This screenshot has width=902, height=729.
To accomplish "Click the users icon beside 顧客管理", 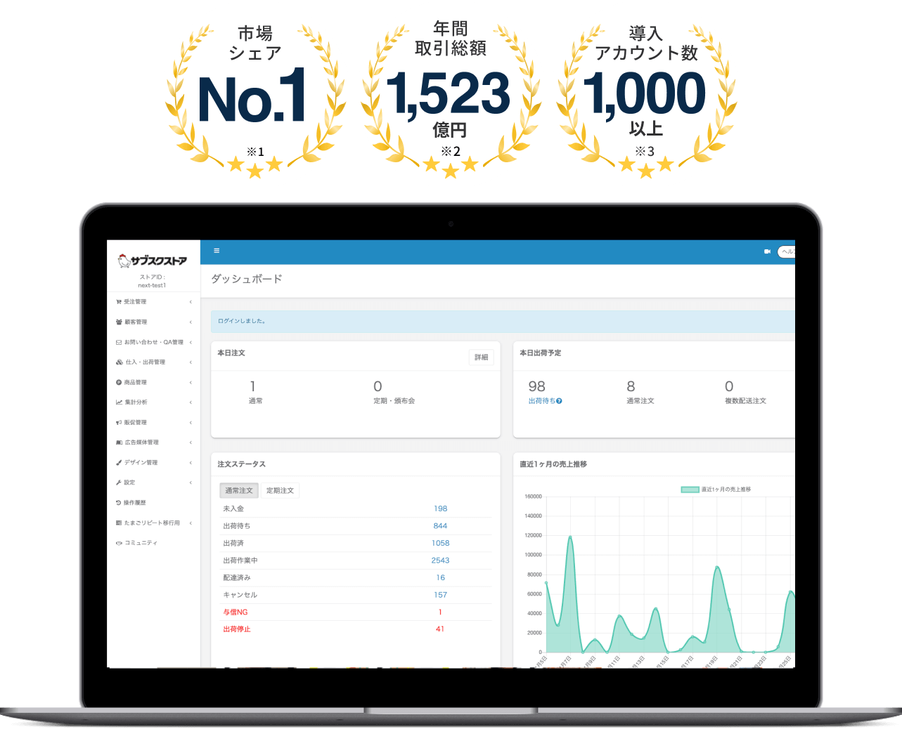I will click(x=119, y=322).
